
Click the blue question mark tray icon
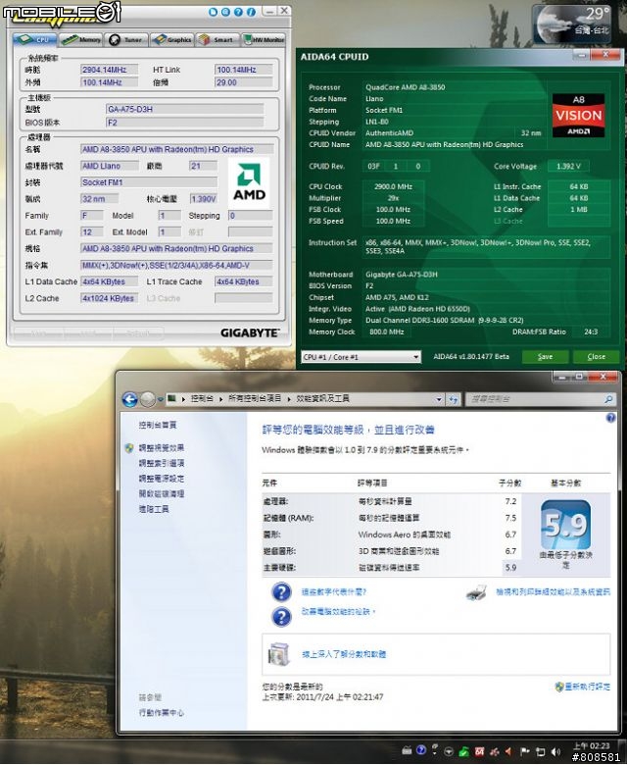tap(421, 750)
